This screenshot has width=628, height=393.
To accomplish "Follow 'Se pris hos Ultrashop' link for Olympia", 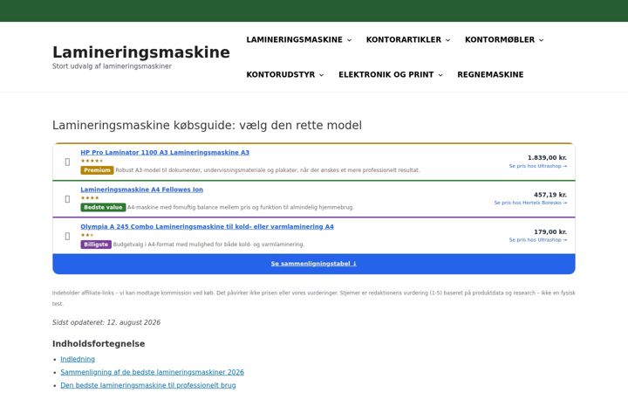I will 538,240.
